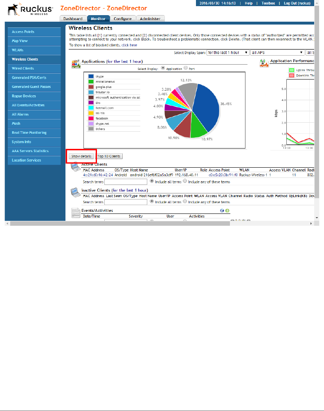Open Location Services in sidebar

tap(34, 160)
